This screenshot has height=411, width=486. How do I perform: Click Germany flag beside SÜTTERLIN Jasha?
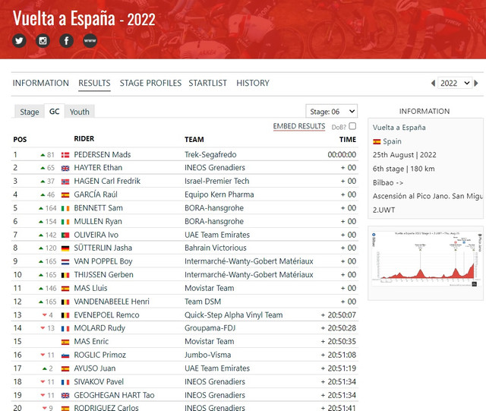[x=65, y=248]
